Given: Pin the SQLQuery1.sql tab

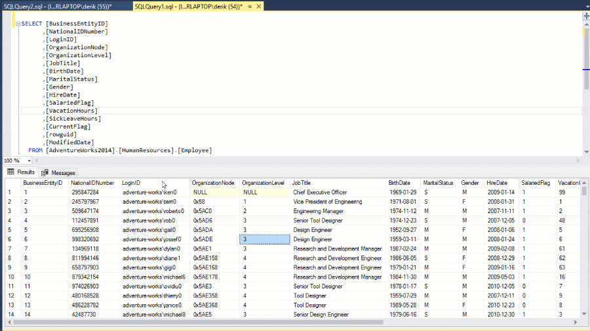Looking at the screenshot, I should pos(249,6).
